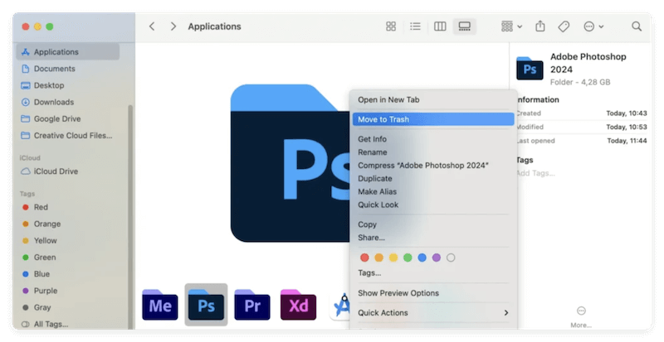
Task: Click the Photoshop icon in preview pane
Action: (530, 69)
